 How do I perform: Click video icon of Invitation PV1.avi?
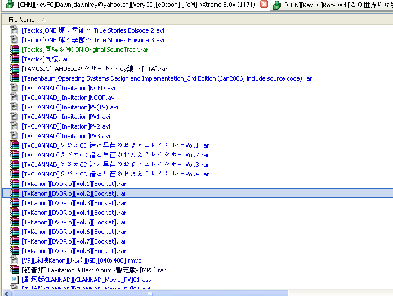[x=15, y=117]
